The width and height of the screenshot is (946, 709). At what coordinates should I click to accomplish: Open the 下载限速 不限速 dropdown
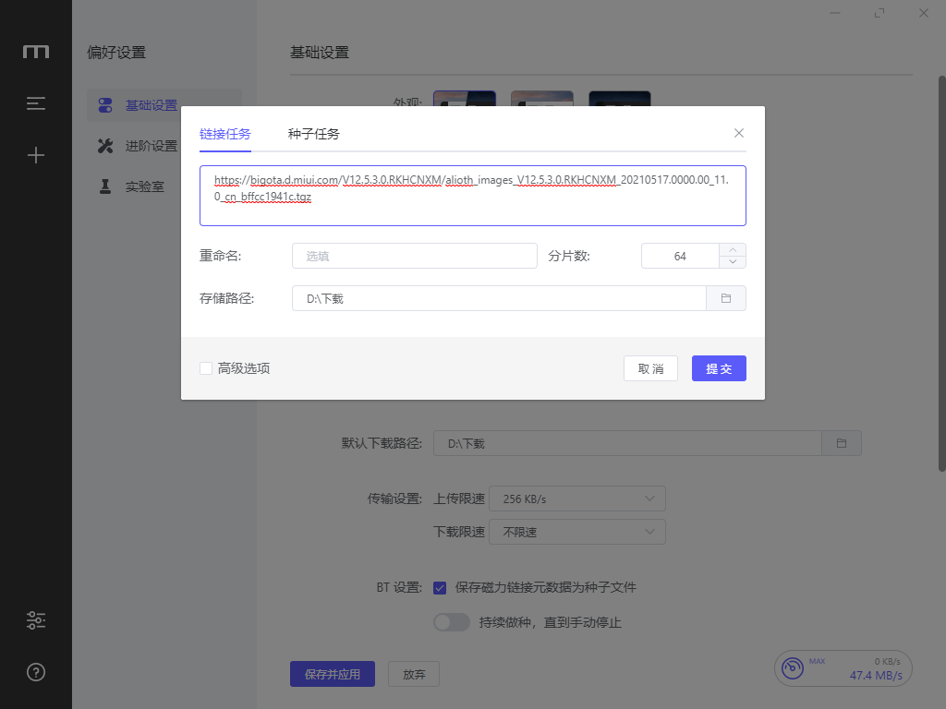point(576,532)
